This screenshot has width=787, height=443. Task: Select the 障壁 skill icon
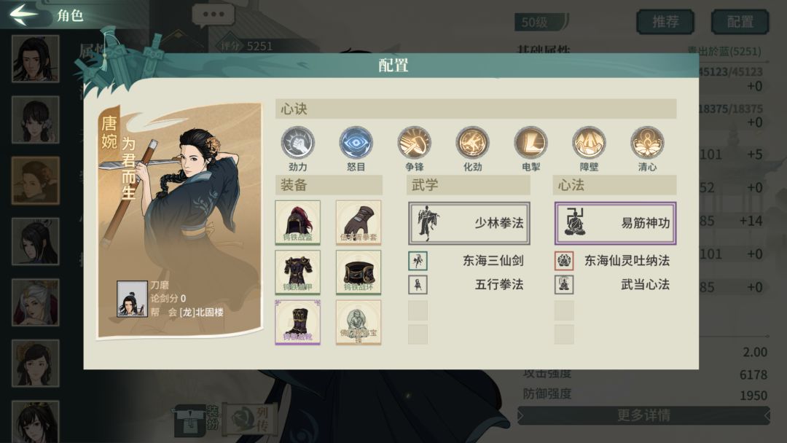point(589,143)
